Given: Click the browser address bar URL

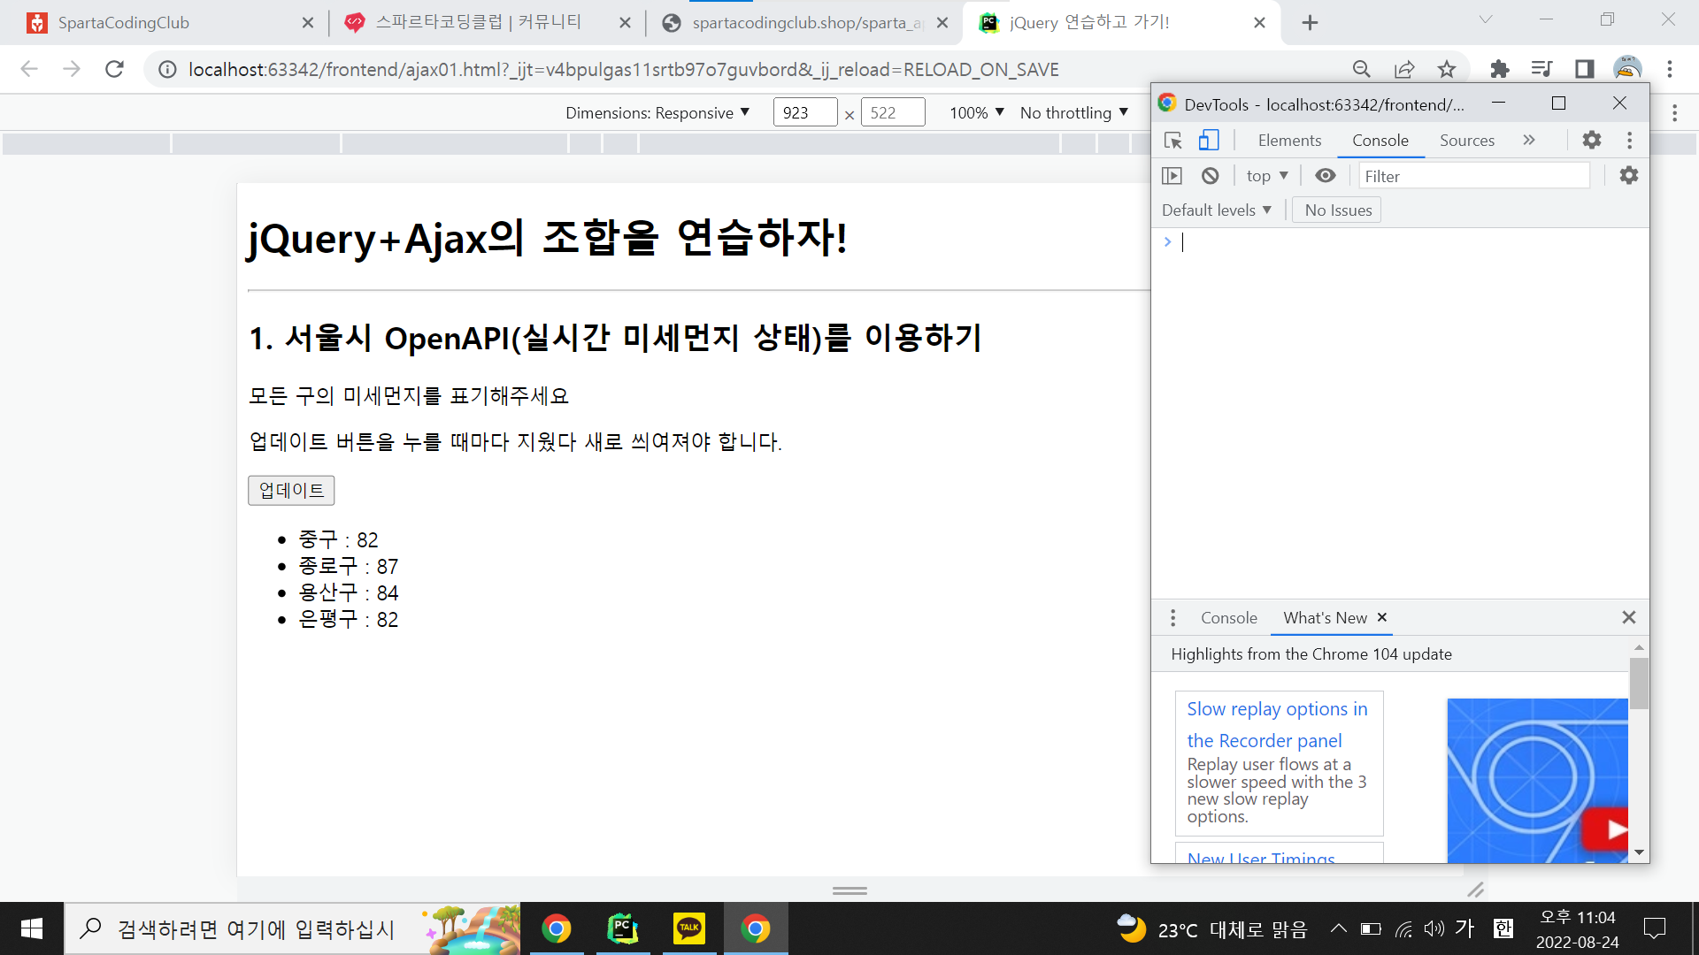Looking at the screenshot, I should (x=623, y=69).
